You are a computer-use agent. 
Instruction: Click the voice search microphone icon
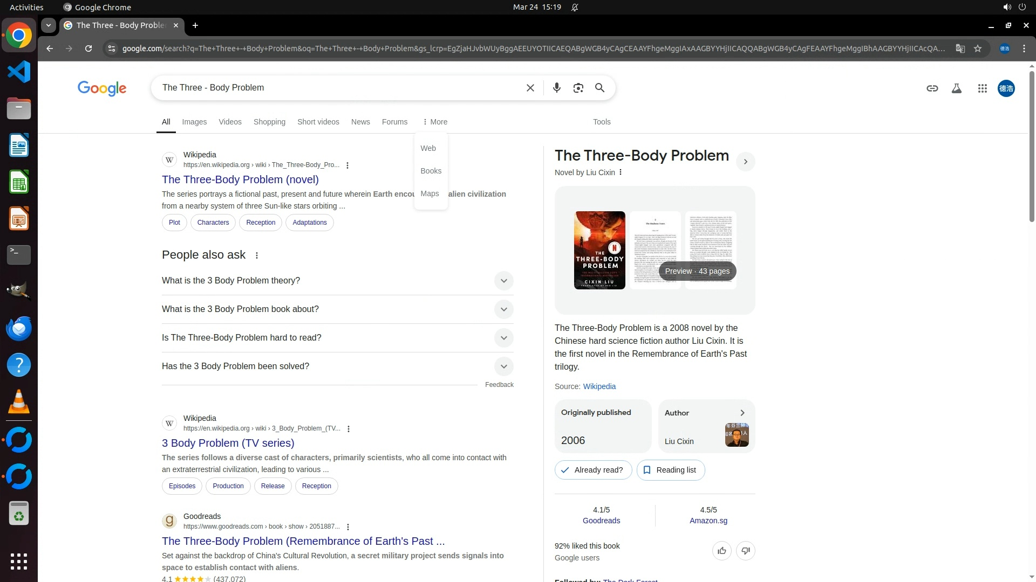point(556,88)
